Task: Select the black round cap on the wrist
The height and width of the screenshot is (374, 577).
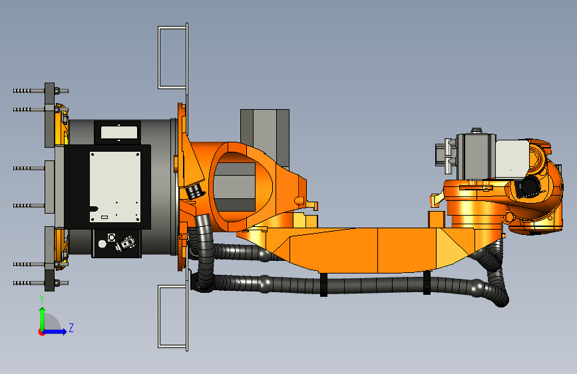Action: [530, 185]
